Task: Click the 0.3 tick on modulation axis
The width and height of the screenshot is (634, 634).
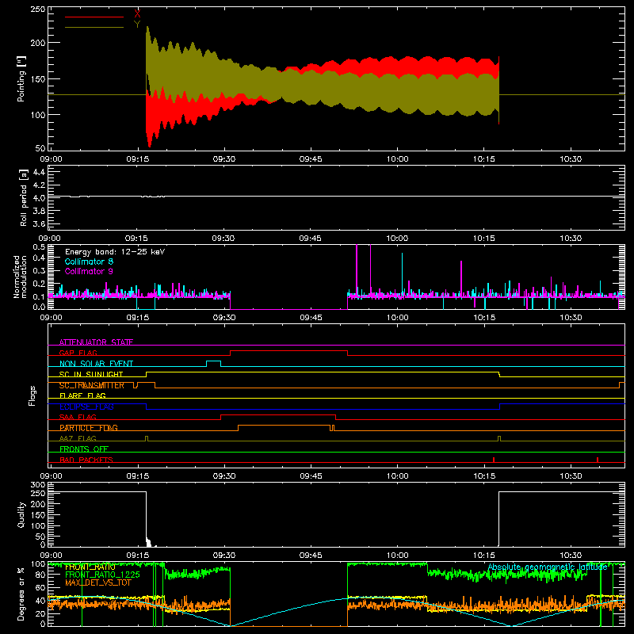Action: click(x=39, y=270)
